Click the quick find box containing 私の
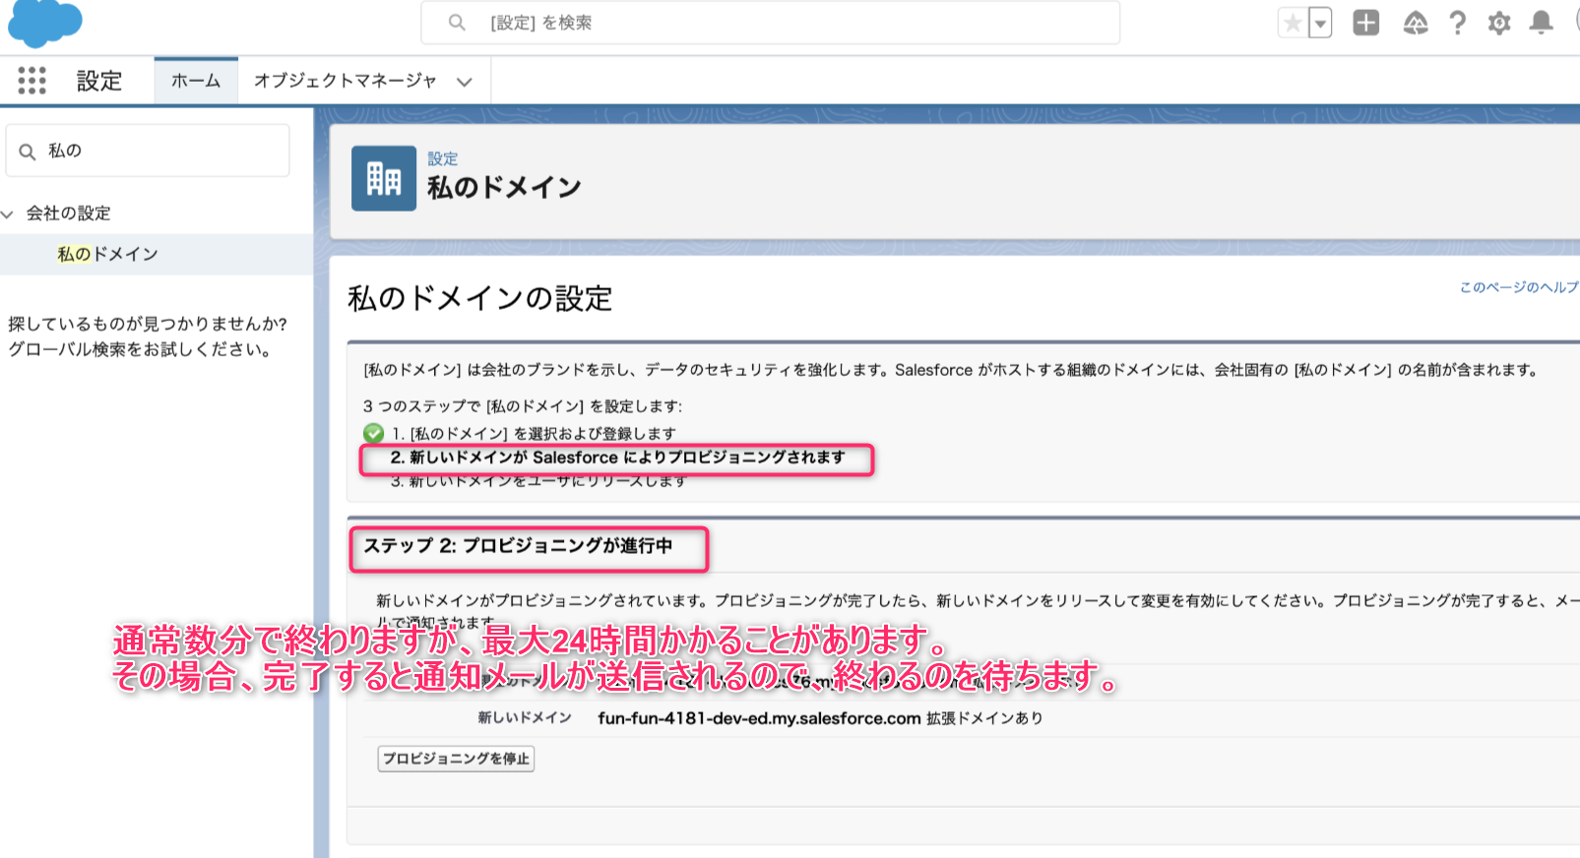Viewport: 1580px width, 858px height. pyautogui.click(x=148, y=151)
